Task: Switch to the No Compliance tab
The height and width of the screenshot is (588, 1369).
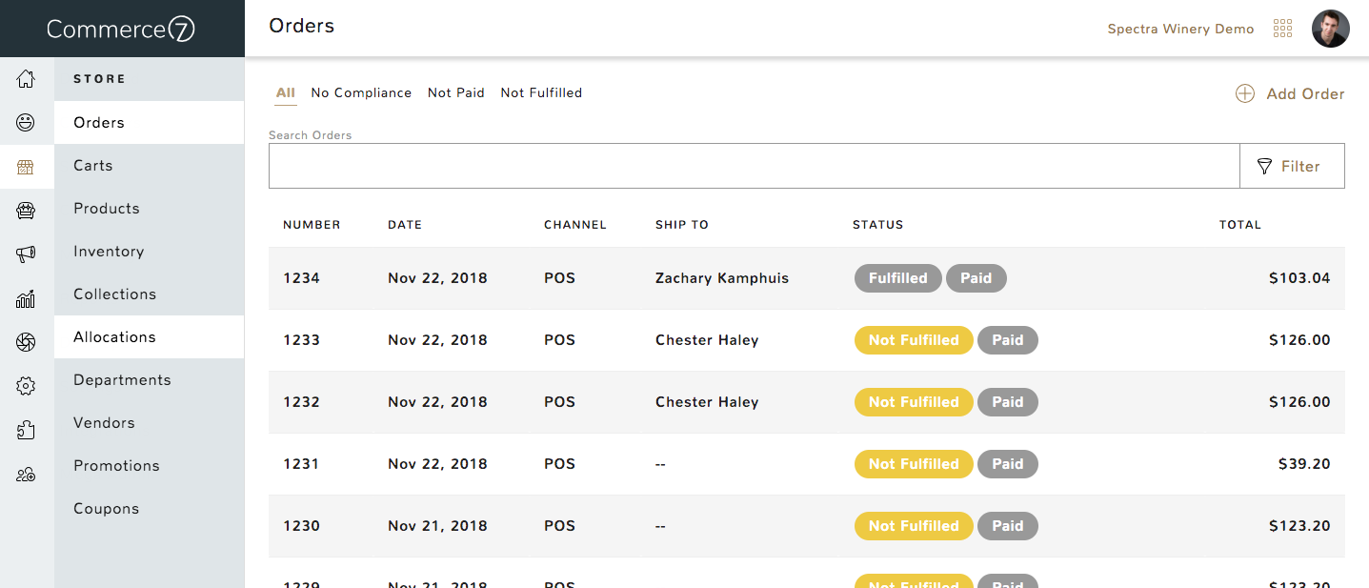Action: (x=361, y=92)
